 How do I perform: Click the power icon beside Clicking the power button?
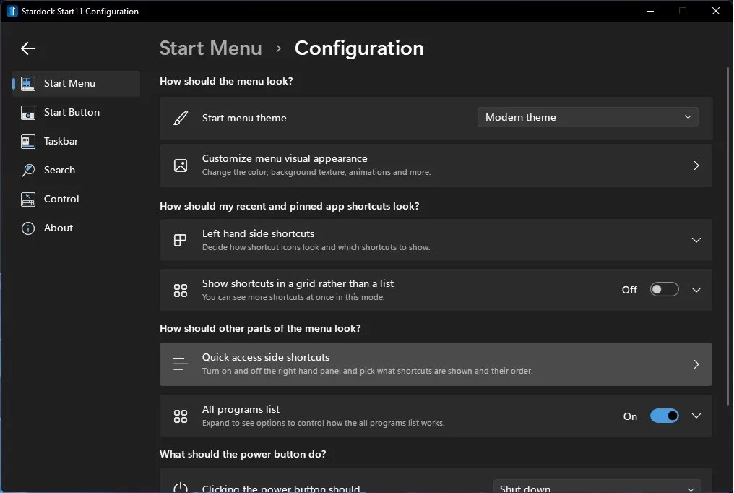(x=181, y=487)
